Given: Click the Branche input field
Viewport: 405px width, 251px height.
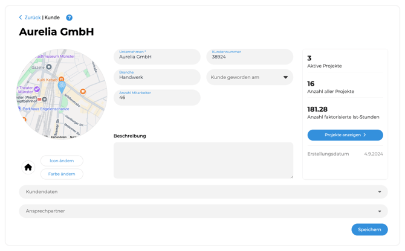Looking at the screenshot, I should 157,78.
